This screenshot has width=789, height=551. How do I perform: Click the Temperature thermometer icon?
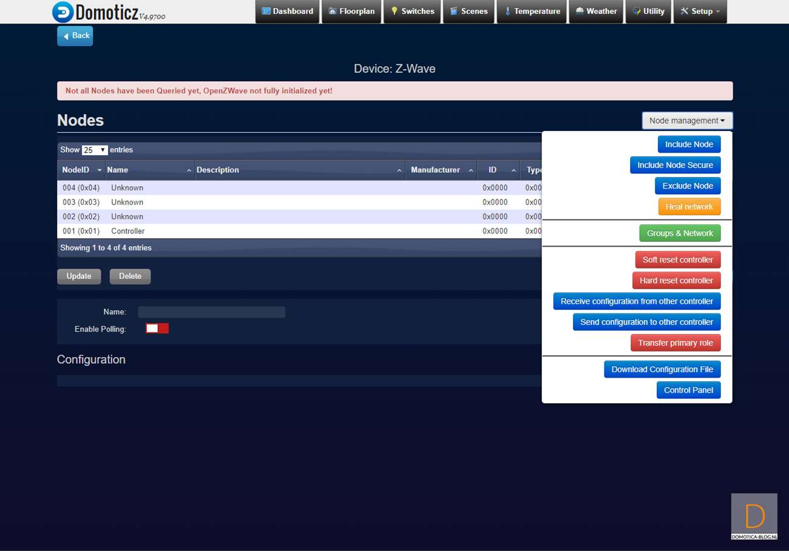click(507, 11)
